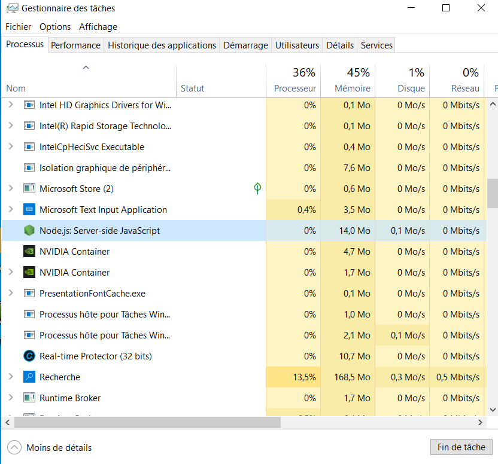
Task: Open the Options menu
Action: (55, 27)
